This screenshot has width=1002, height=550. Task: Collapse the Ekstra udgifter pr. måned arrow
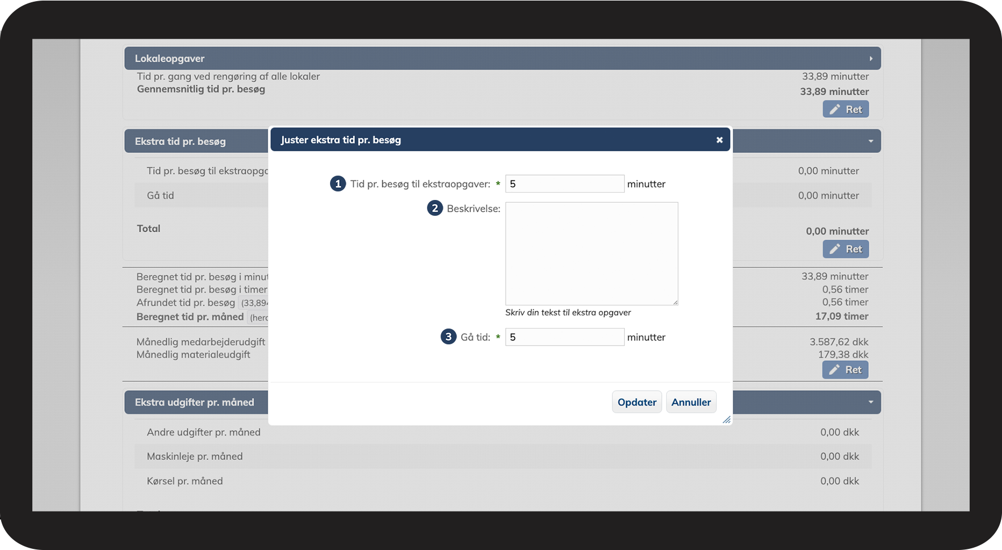871,402
